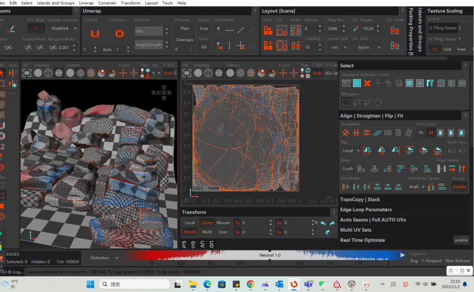This screenshot has width=474, height=292.
Task: Click the Margin value field
Action: click(310, 28)
